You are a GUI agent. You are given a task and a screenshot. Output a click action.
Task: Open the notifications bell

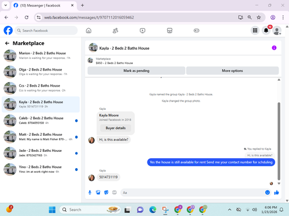point(266,31)
